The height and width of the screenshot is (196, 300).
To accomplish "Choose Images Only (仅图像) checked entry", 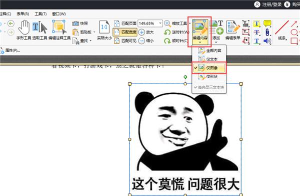I will (209, 68).
